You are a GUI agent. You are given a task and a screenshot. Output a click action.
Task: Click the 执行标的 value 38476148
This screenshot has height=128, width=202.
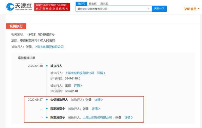71,91
